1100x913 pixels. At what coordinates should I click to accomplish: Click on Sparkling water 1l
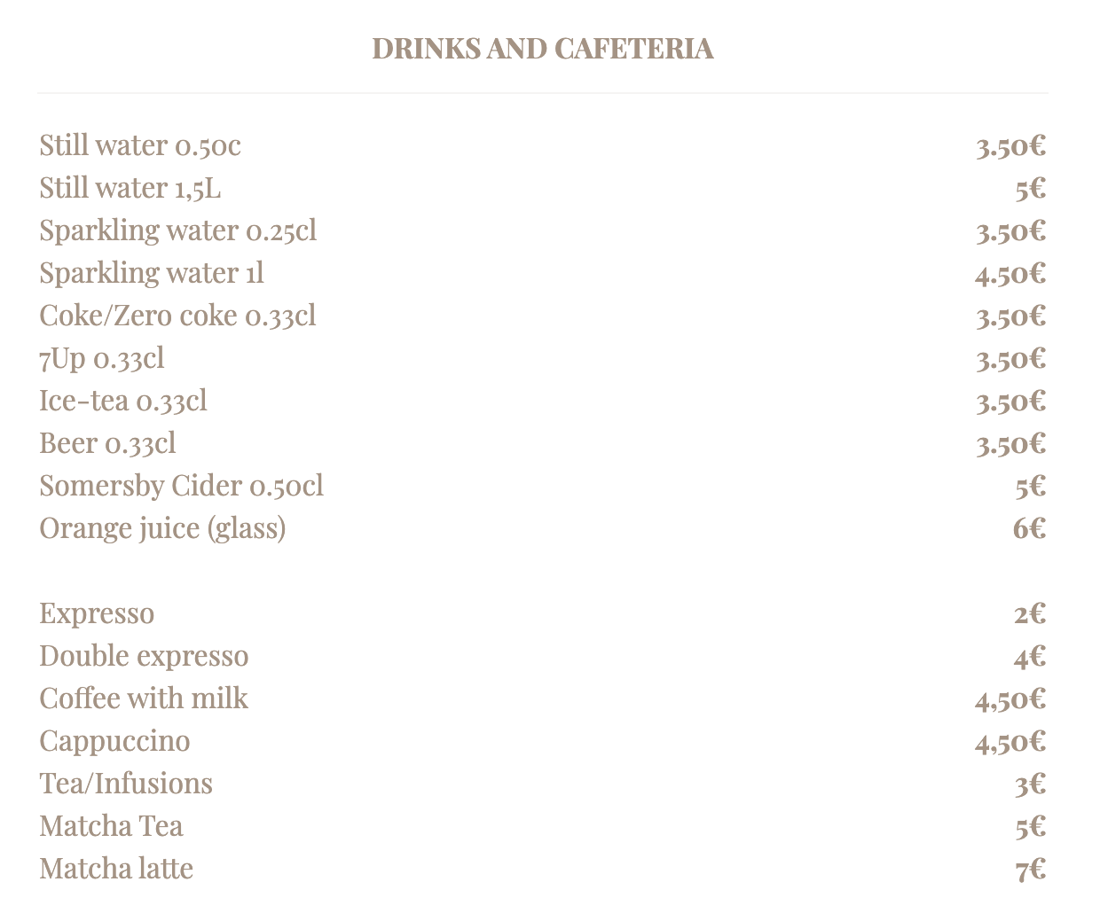[x=152, y=273]
